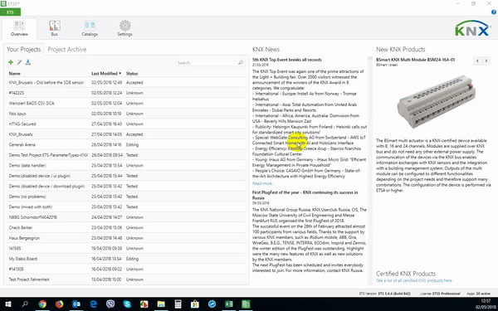Select project HTNG-Secured
This screenshot has height=311, width=498.
tap(126, 124)
